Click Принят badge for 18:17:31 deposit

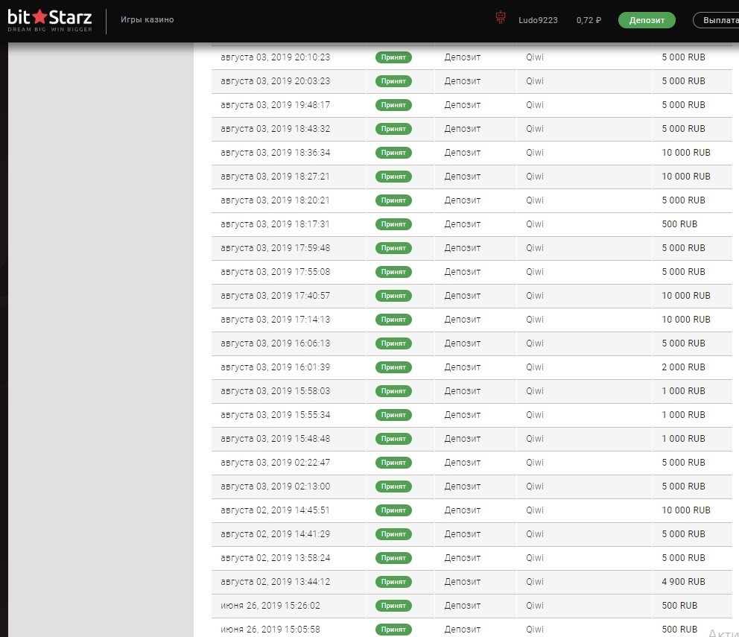[393, 224]
